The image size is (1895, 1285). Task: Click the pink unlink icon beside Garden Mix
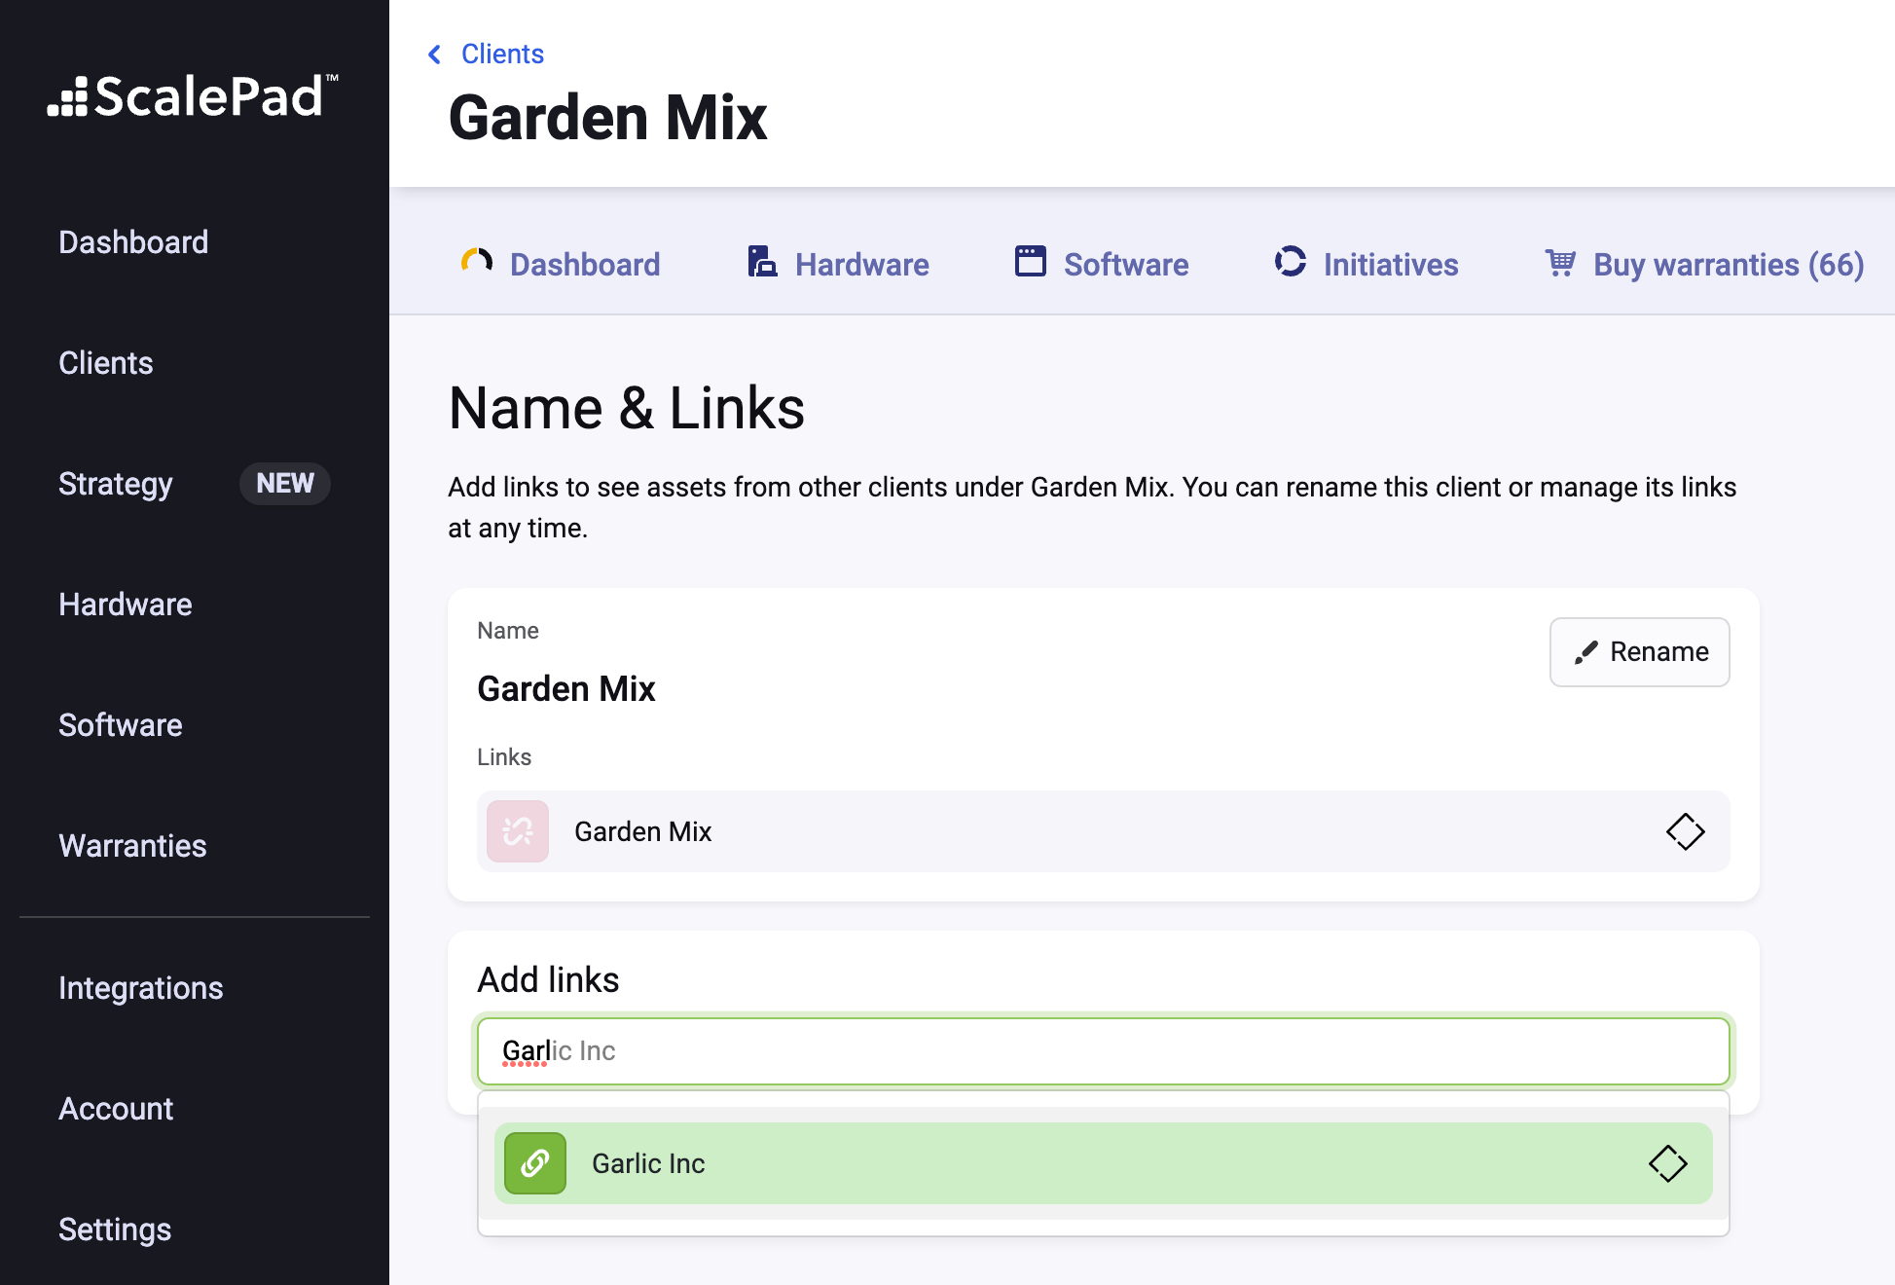518,831
